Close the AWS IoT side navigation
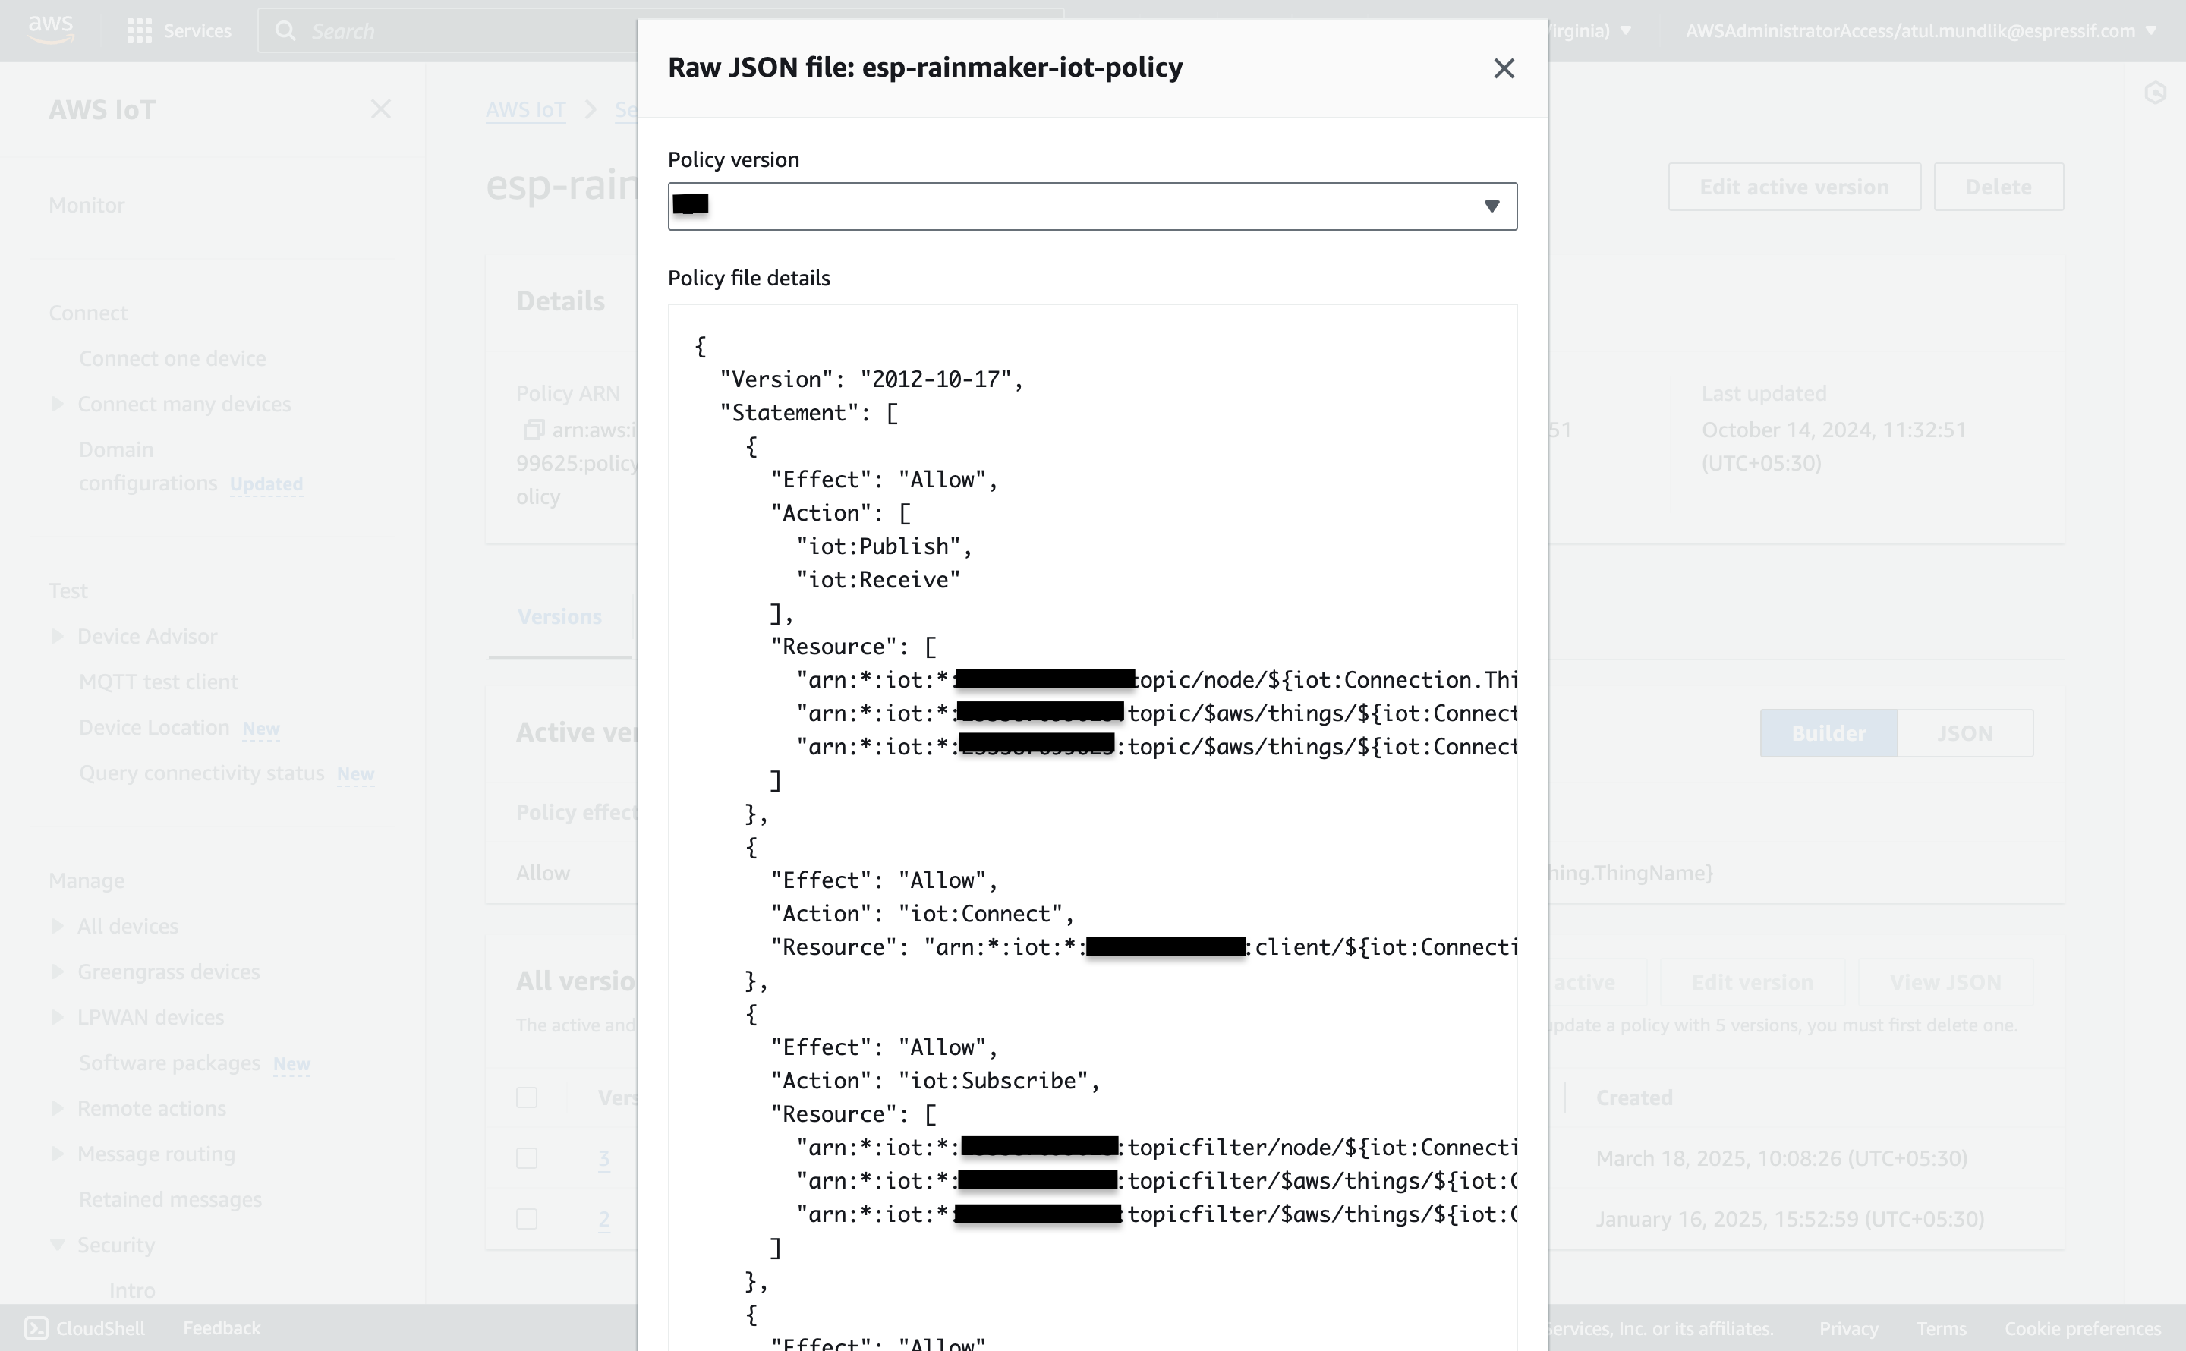This screenshot has width=2186, height=1351. click(380, 109)
